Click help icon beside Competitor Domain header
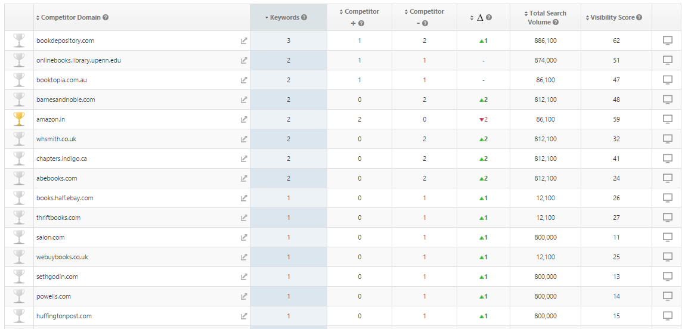 106,17
